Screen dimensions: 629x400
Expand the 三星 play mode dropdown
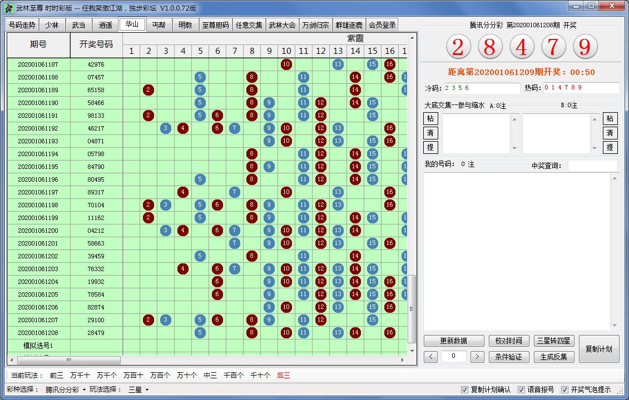point(138,389)
